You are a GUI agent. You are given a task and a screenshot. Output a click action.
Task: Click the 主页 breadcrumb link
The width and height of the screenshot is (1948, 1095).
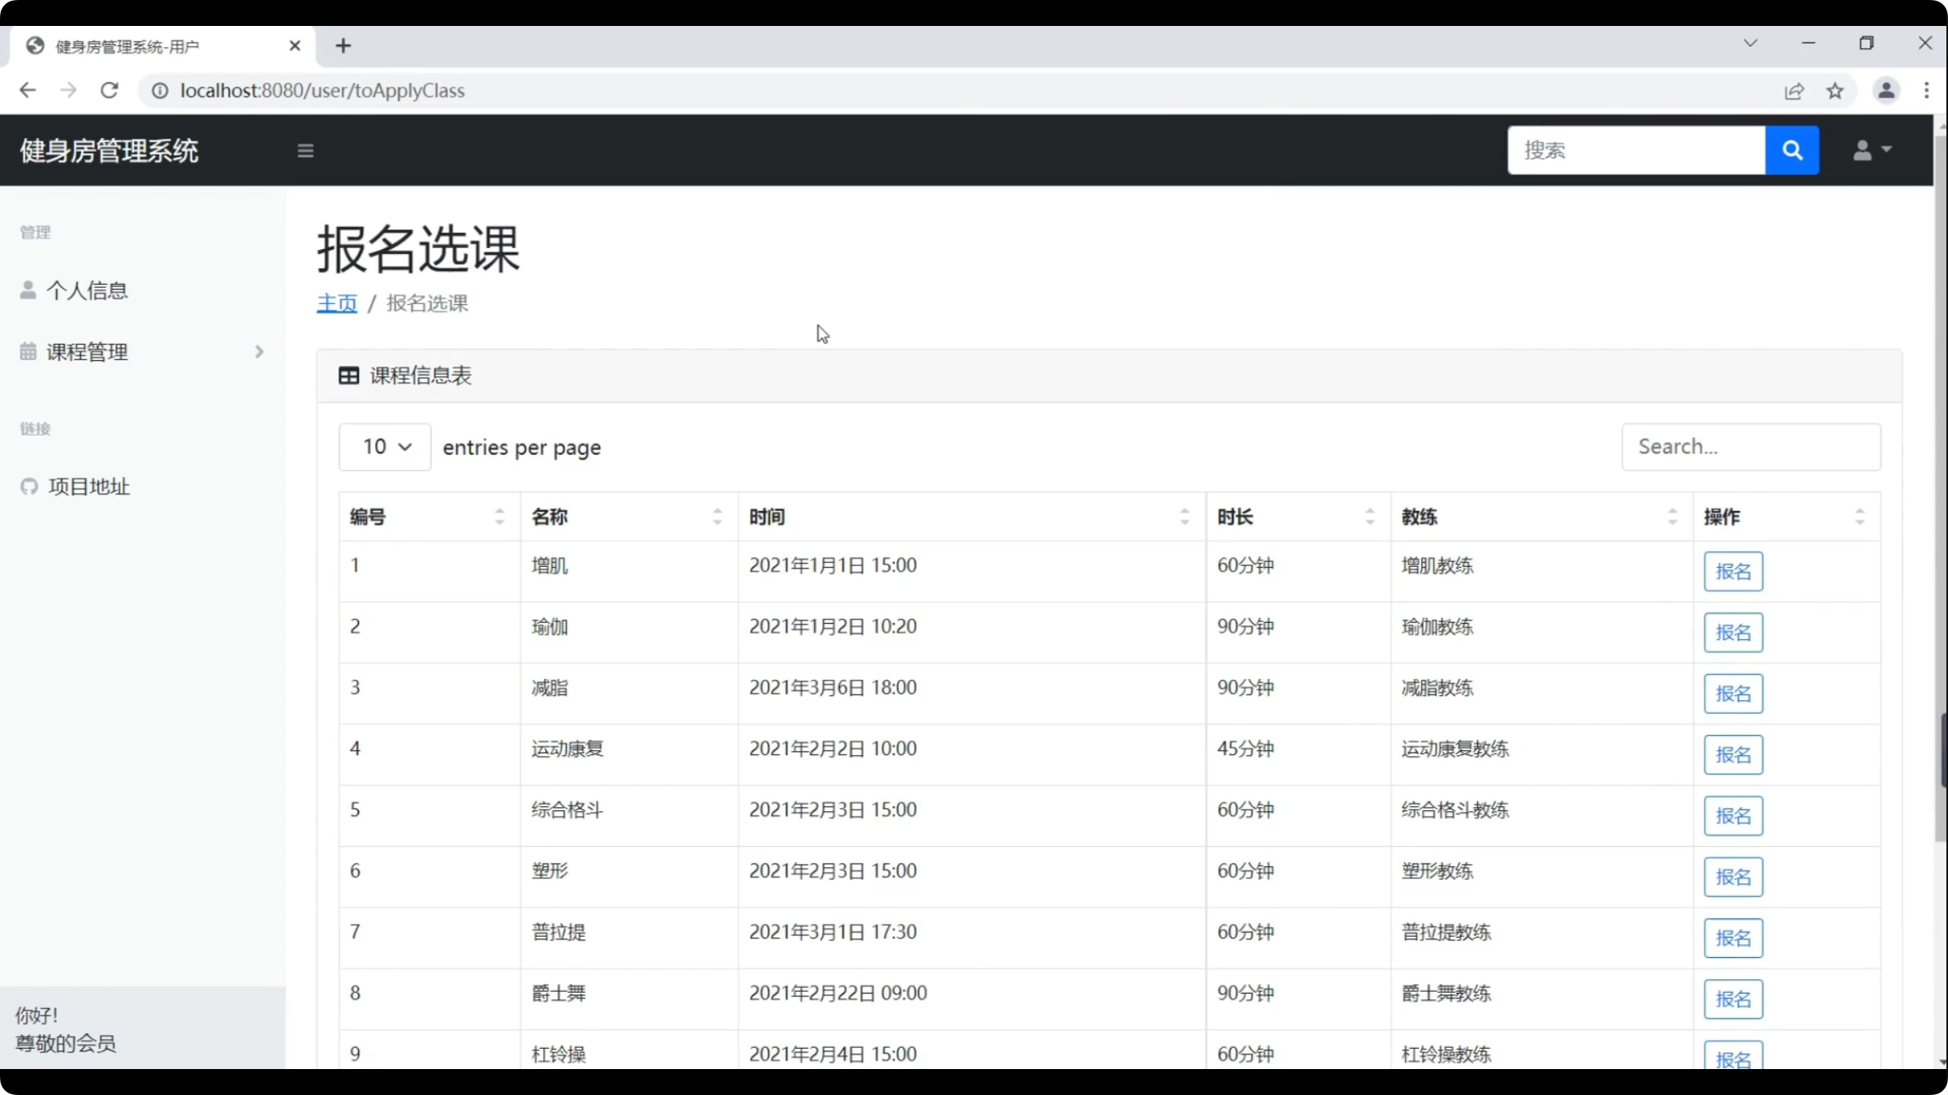point(336,303)
